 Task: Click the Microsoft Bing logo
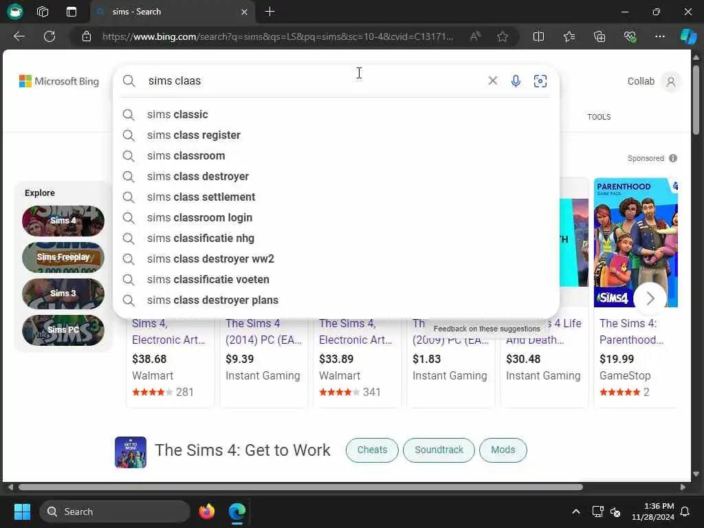[59, 81]
